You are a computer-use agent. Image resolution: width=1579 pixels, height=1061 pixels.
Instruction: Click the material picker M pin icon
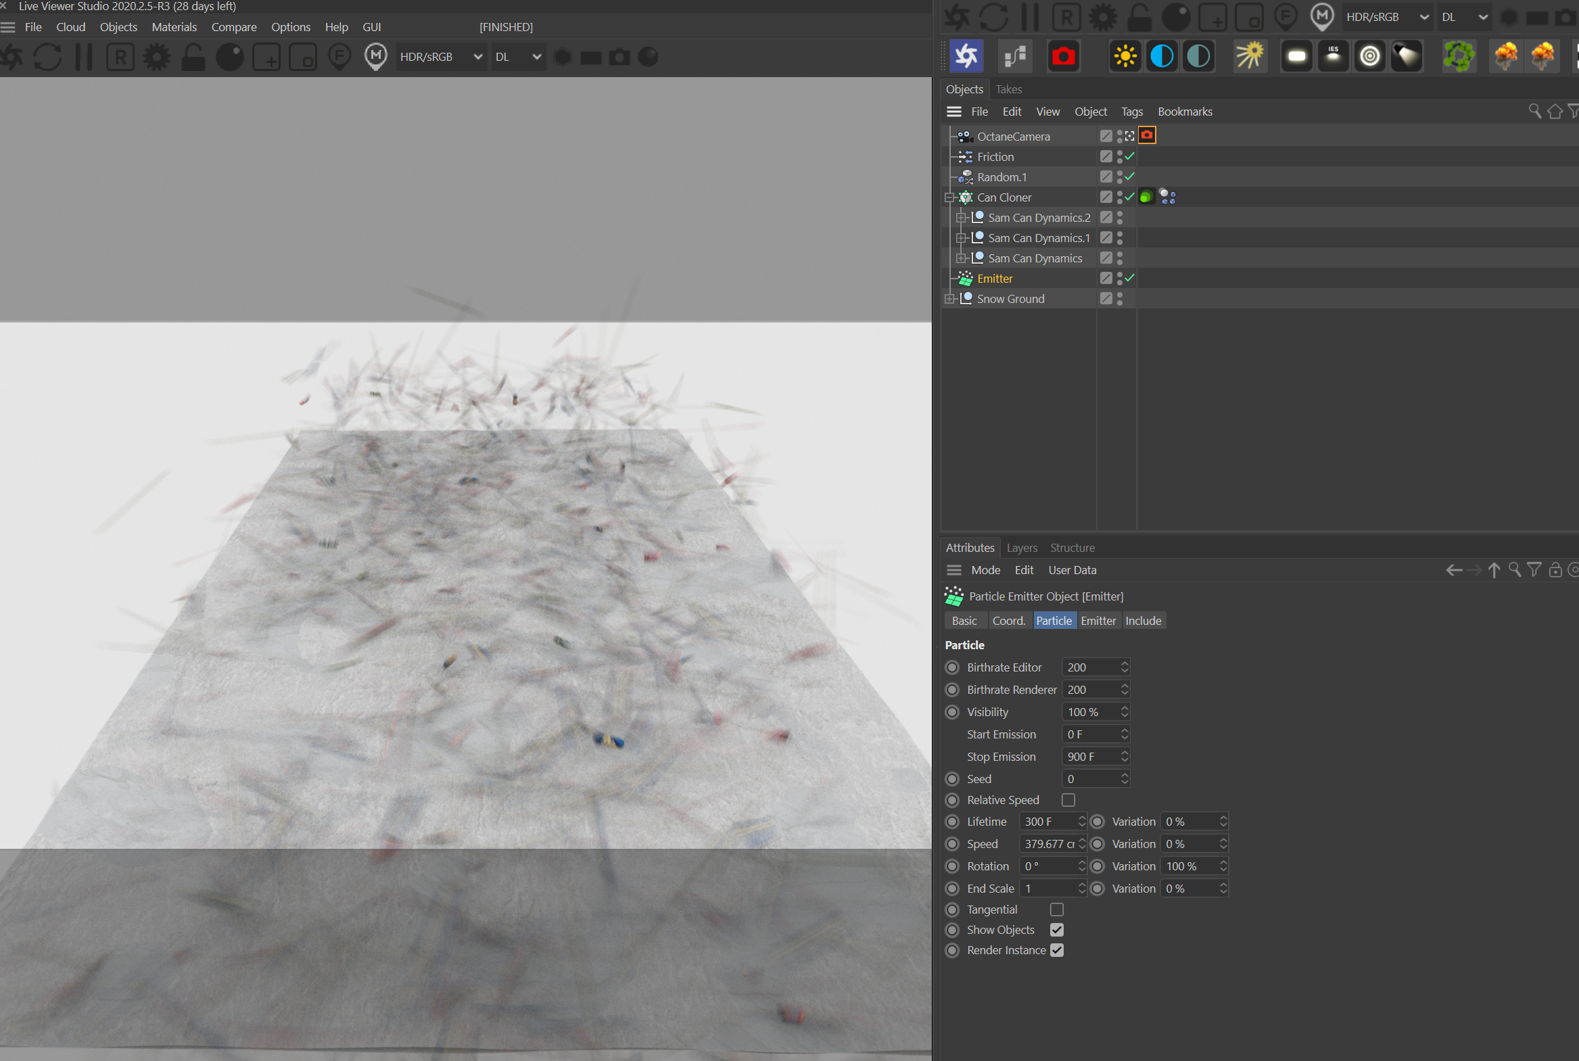[x=375, y=57]
